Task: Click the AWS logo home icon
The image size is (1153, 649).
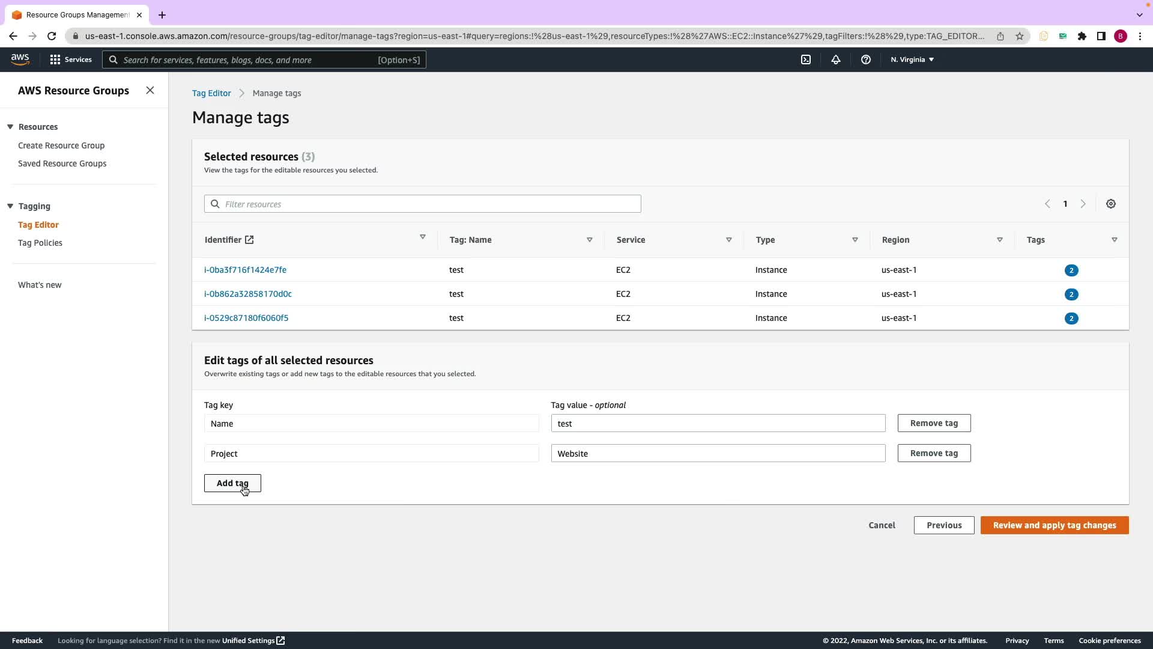Action: pos(20,59)
